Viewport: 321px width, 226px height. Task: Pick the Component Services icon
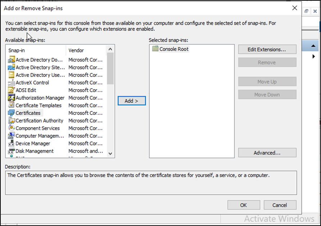coord(11,128)
